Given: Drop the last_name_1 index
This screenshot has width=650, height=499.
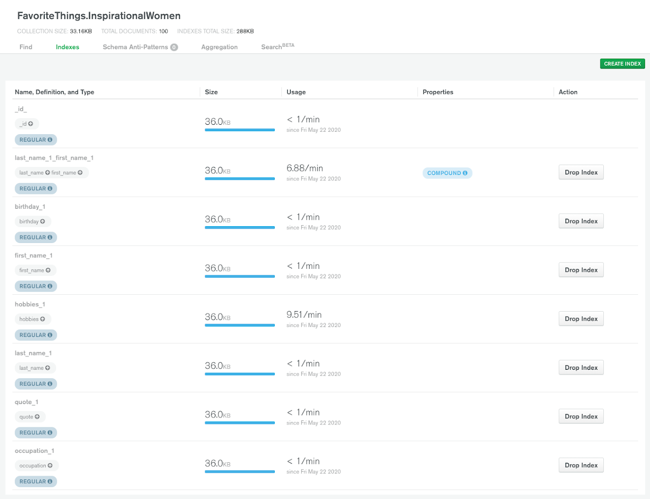Looking at the screenshot, I should click(581, 367).
